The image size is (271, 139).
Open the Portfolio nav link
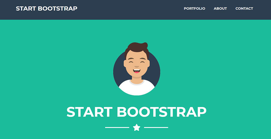click(194, 8)
